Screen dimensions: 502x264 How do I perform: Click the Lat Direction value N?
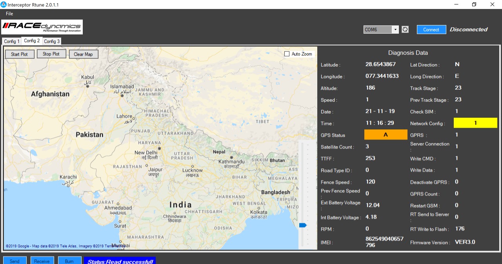[x=457, y=64]
